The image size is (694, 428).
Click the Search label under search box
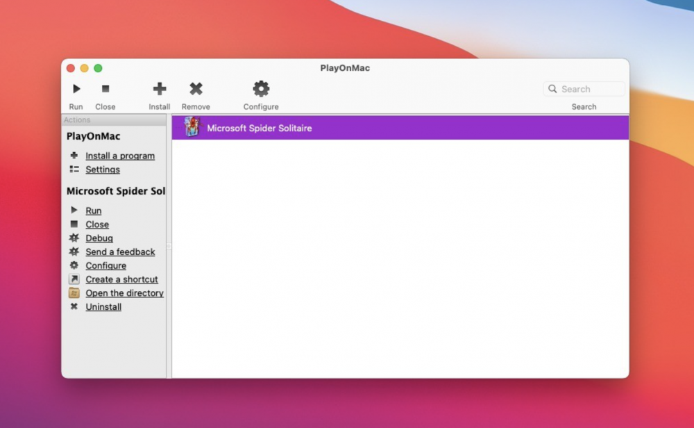[x=584, y=107]
